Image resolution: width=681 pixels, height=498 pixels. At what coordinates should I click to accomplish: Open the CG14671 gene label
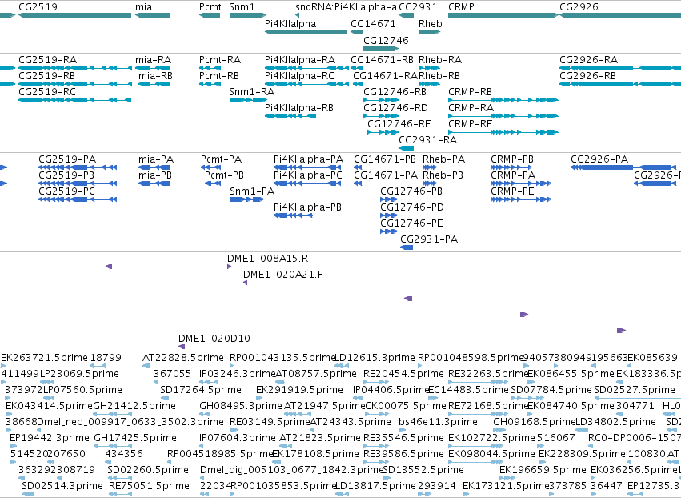pyautogui.click(x=373, y=24)
